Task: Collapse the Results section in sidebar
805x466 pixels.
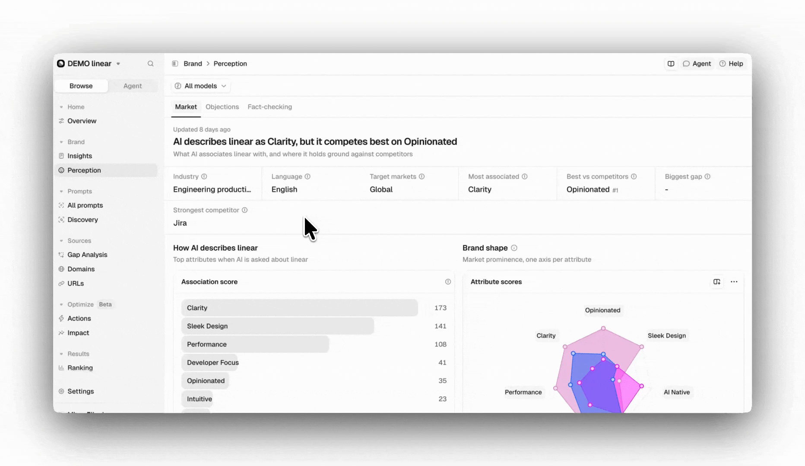Action: pos(61,354)
